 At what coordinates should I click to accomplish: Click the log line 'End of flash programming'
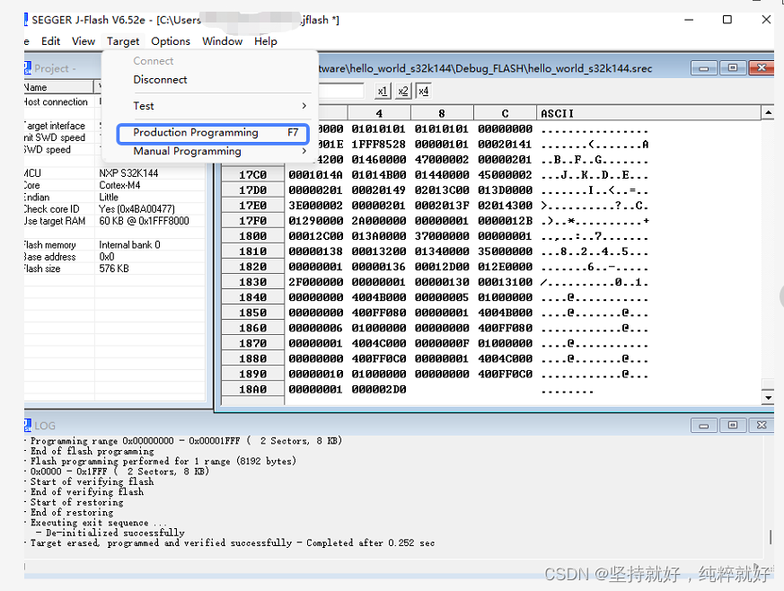click(92, 451)
